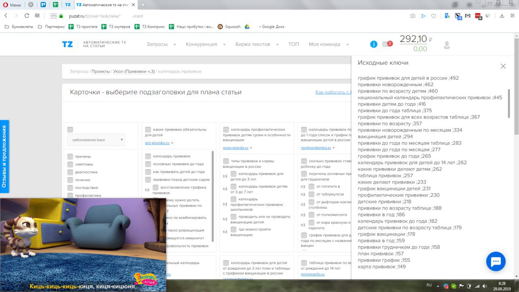Viewport: 519px width, 292px height.
Task: Open the blue info icon
Action: [374, 44]
